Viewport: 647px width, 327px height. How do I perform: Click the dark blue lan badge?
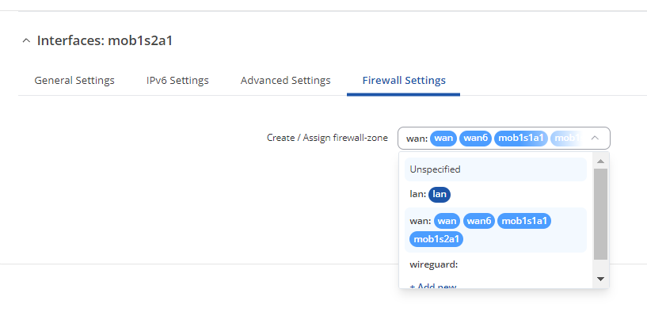[x=440, y=194]
